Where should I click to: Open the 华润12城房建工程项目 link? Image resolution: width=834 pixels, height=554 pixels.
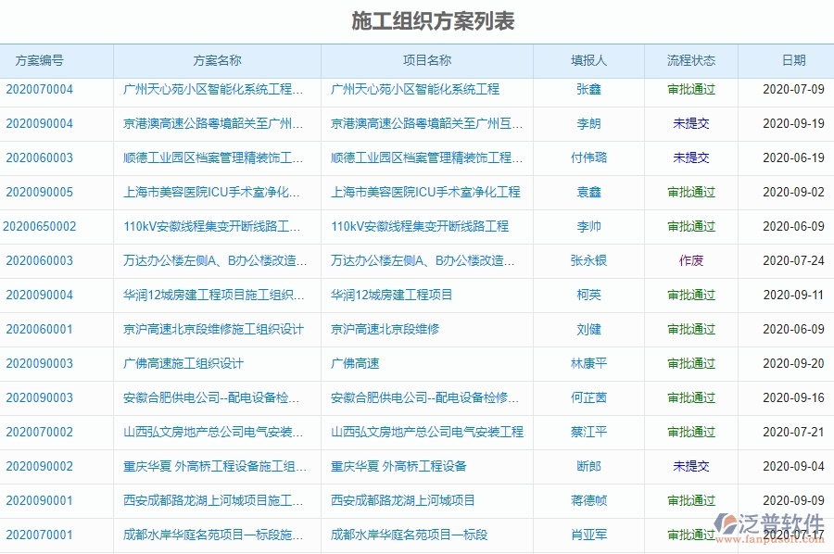click(x=390, y=295)
